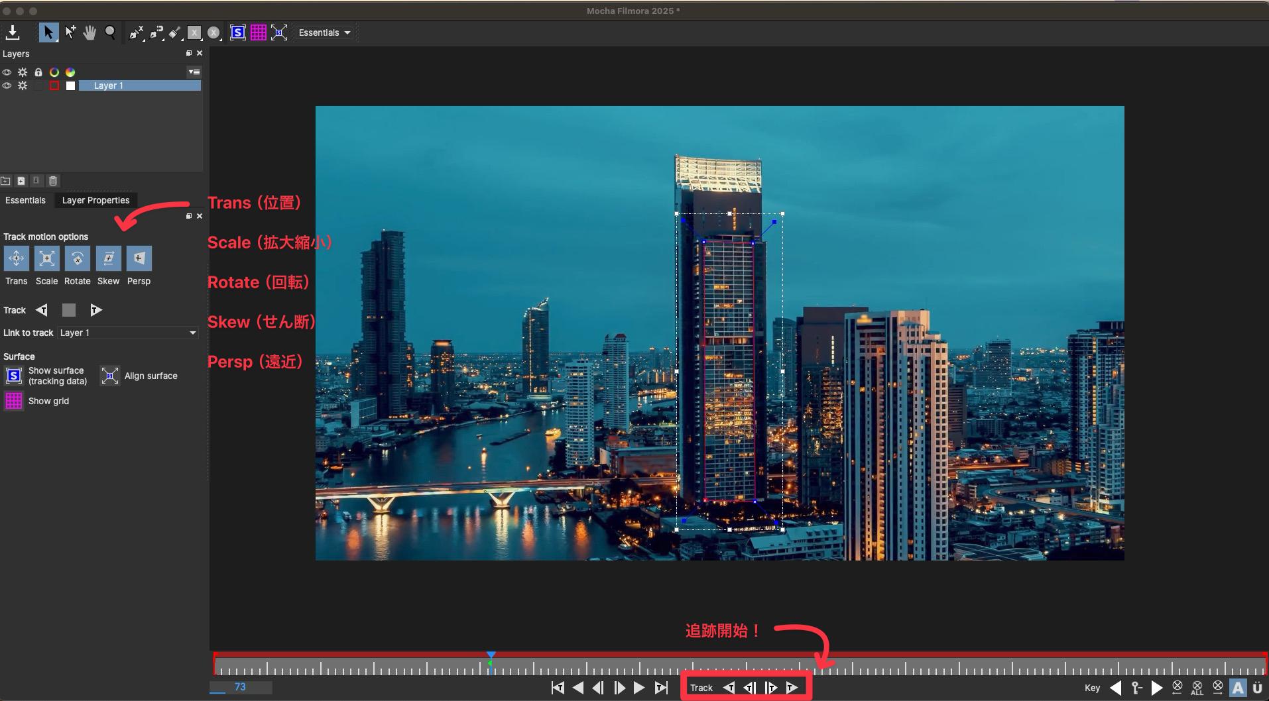Select the Zoom magnifier tool
The height and width of the screenshot is (701, 1269).
tap(110, 32)
